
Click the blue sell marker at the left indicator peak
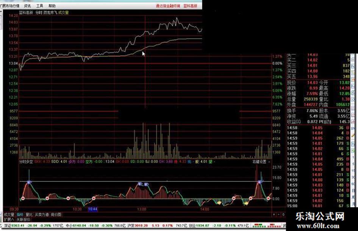click(x=29, y=182)
